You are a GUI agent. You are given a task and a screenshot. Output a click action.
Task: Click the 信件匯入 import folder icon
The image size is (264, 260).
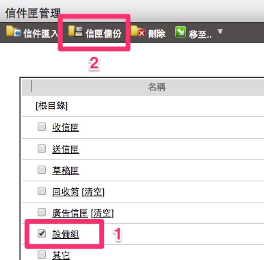coord(14,31)
